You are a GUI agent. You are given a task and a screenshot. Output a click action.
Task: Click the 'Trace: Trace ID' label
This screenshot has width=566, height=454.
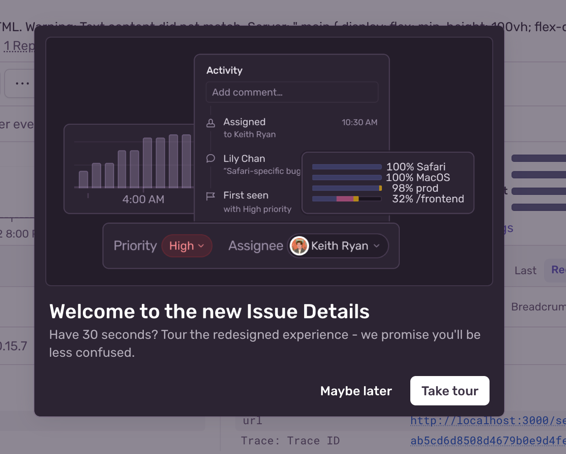290,441
